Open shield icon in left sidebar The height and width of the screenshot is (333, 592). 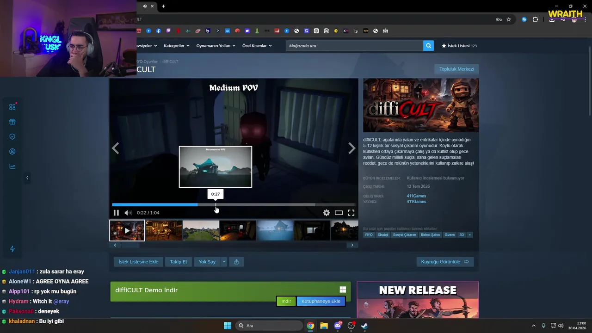pyautogui.click(x=12, y=137)
